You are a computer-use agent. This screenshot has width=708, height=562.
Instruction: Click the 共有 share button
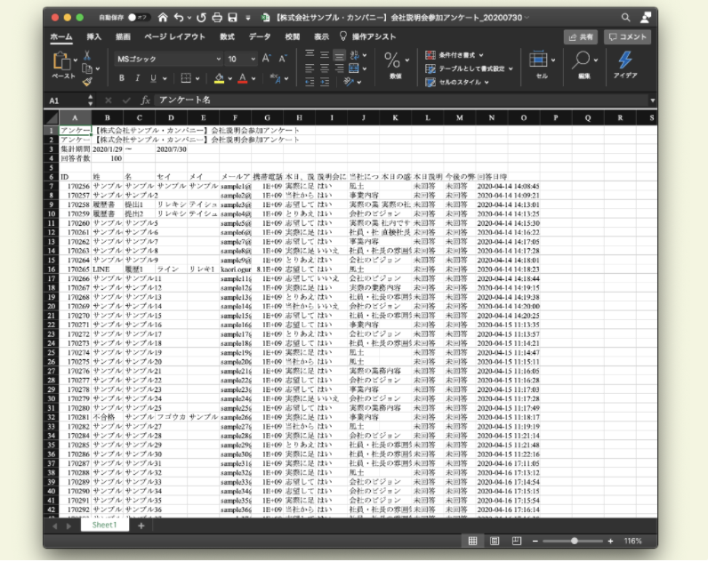pos(581,36)
